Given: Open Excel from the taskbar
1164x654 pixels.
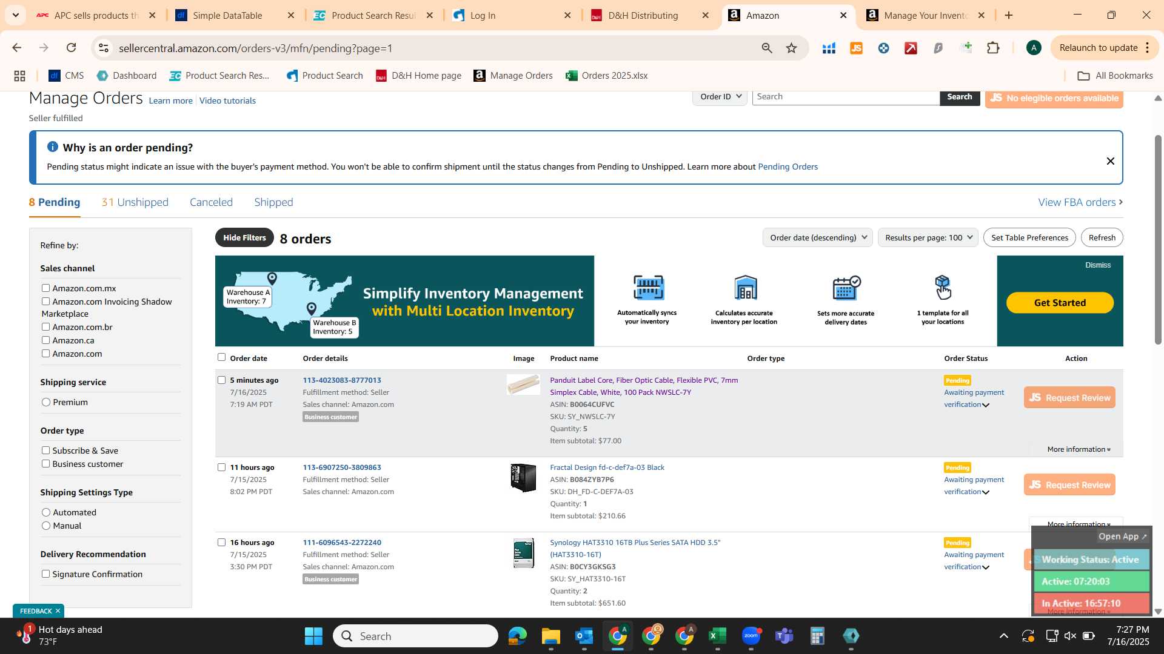Looking at the screenshot, I should [717, 636].
